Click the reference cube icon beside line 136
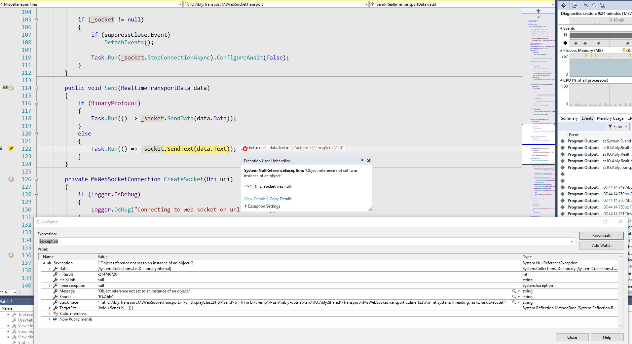Screen dimensions: 632x344 point(11,255)
